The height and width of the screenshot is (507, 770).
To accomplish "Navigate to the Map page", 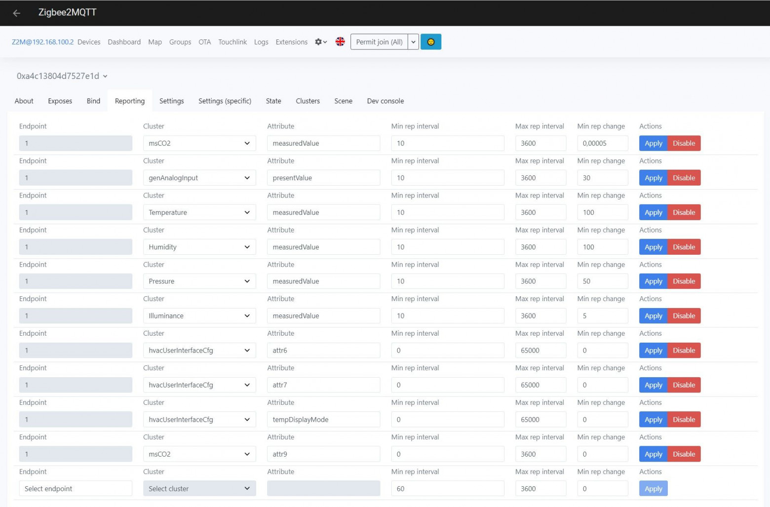I will click(155, 42).
